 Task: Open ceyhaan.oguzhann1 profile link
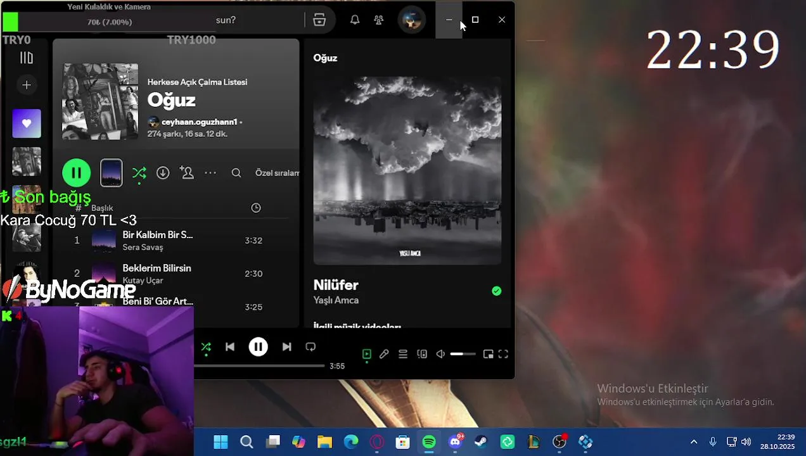[199, 122]
